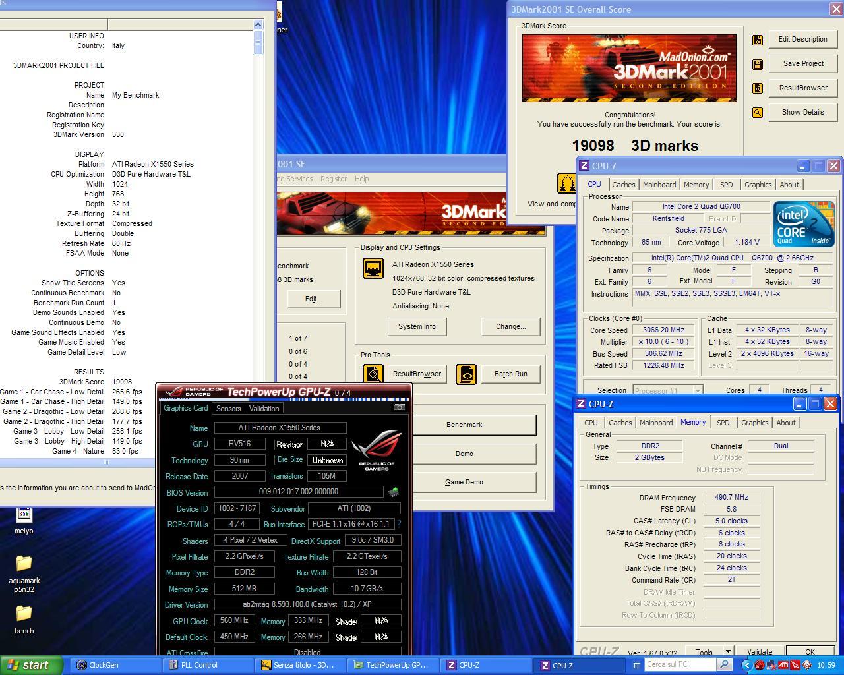The image size is (844, 675).
Task: Click the Show Details button
Action: [802, 112]
